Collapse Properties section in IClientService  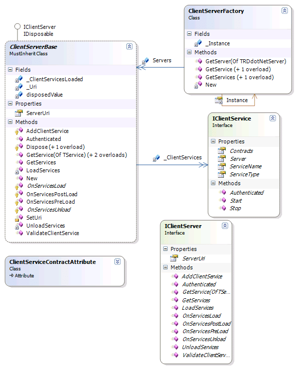pyautogui.click(x=213, y=141)
